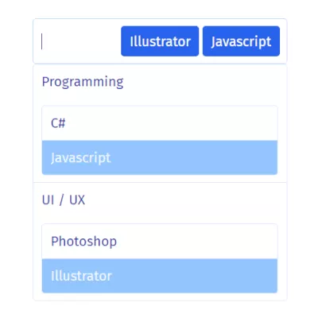Remove the Illustrator tag chip
The image size is (318, 318).
click(x=160, y=41)
